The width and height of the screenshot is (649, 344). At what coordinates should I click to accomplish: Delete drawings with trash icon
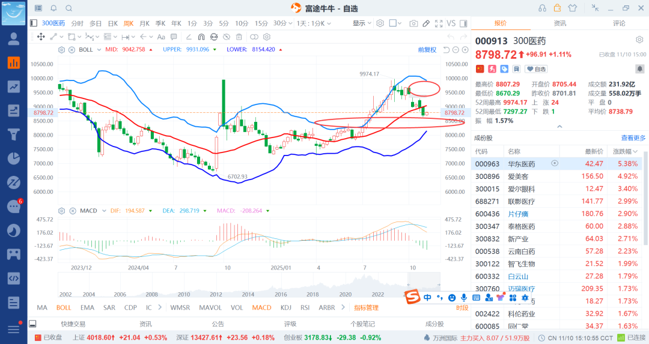pyautogui.click(x=239, y=37)
